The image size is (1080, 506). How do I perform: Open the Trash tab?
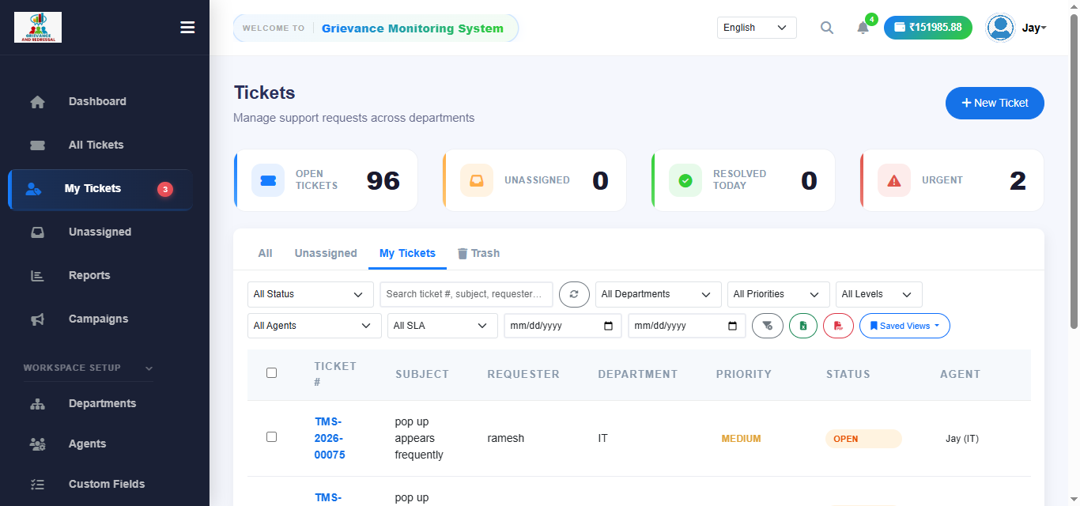478,253
